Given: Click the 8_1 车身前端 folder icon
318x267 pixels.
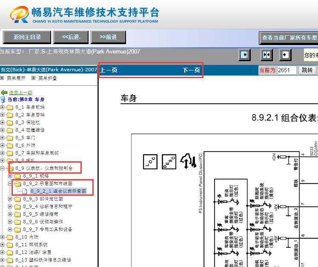Looking at the screenshot, I should [x=10, y=107].
